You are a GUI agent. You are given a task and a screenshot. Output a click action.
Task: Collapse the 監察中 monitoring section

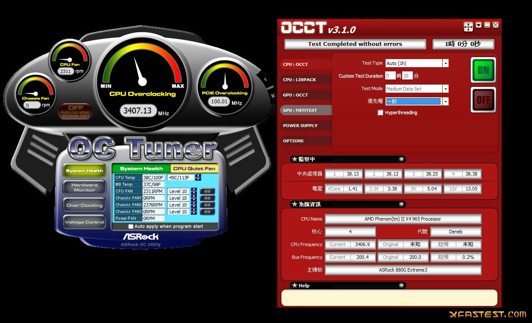click(401, 159)
